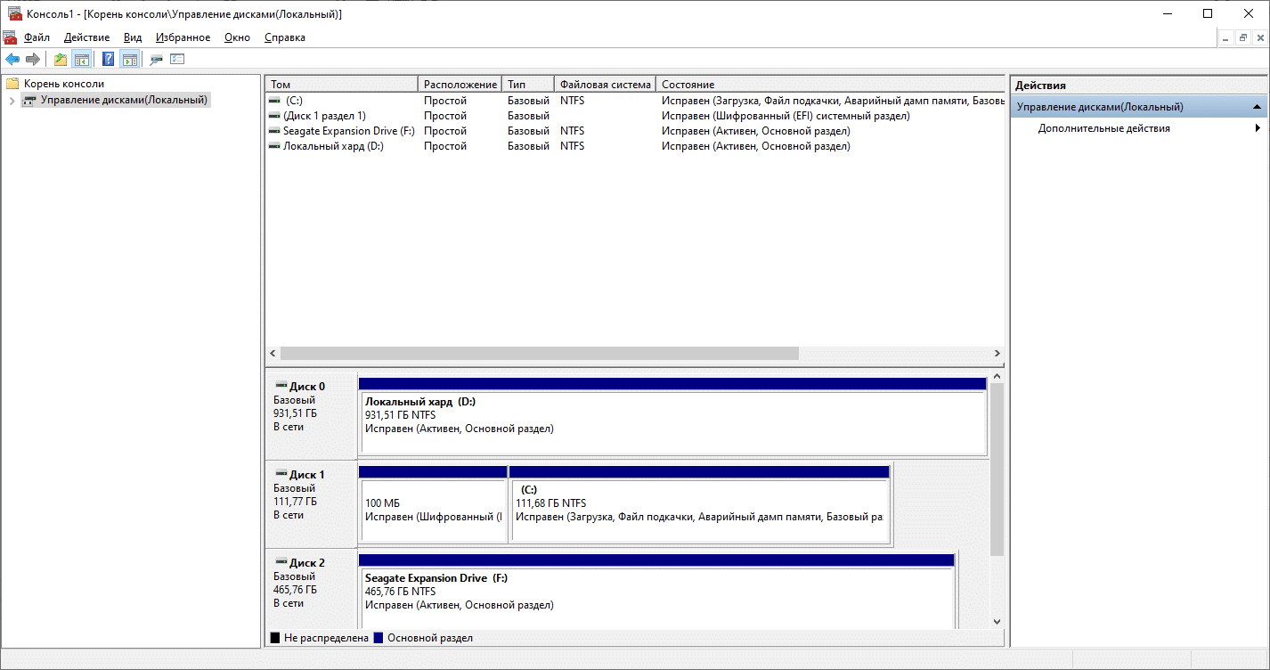This screenshot has height=670, width=1270.
Task: Click the drive icon beside Диск 0
Action: pos(281,386)
